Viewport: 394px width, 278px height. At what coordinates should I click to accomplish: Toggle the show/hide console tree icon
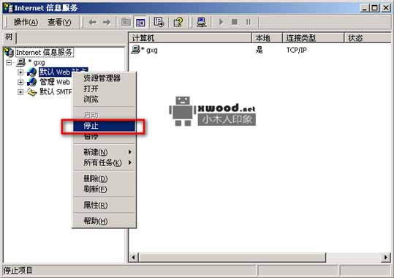[x=140, y=23]
